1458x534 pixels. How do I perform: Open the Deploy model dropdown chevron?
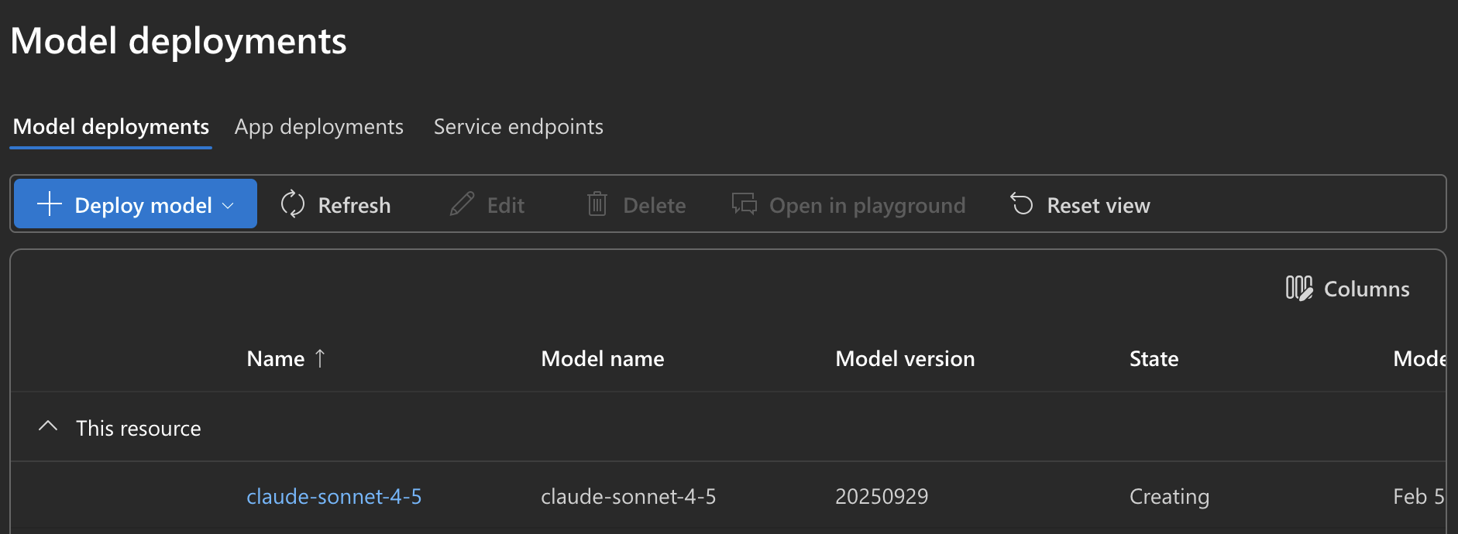(228, 206)
